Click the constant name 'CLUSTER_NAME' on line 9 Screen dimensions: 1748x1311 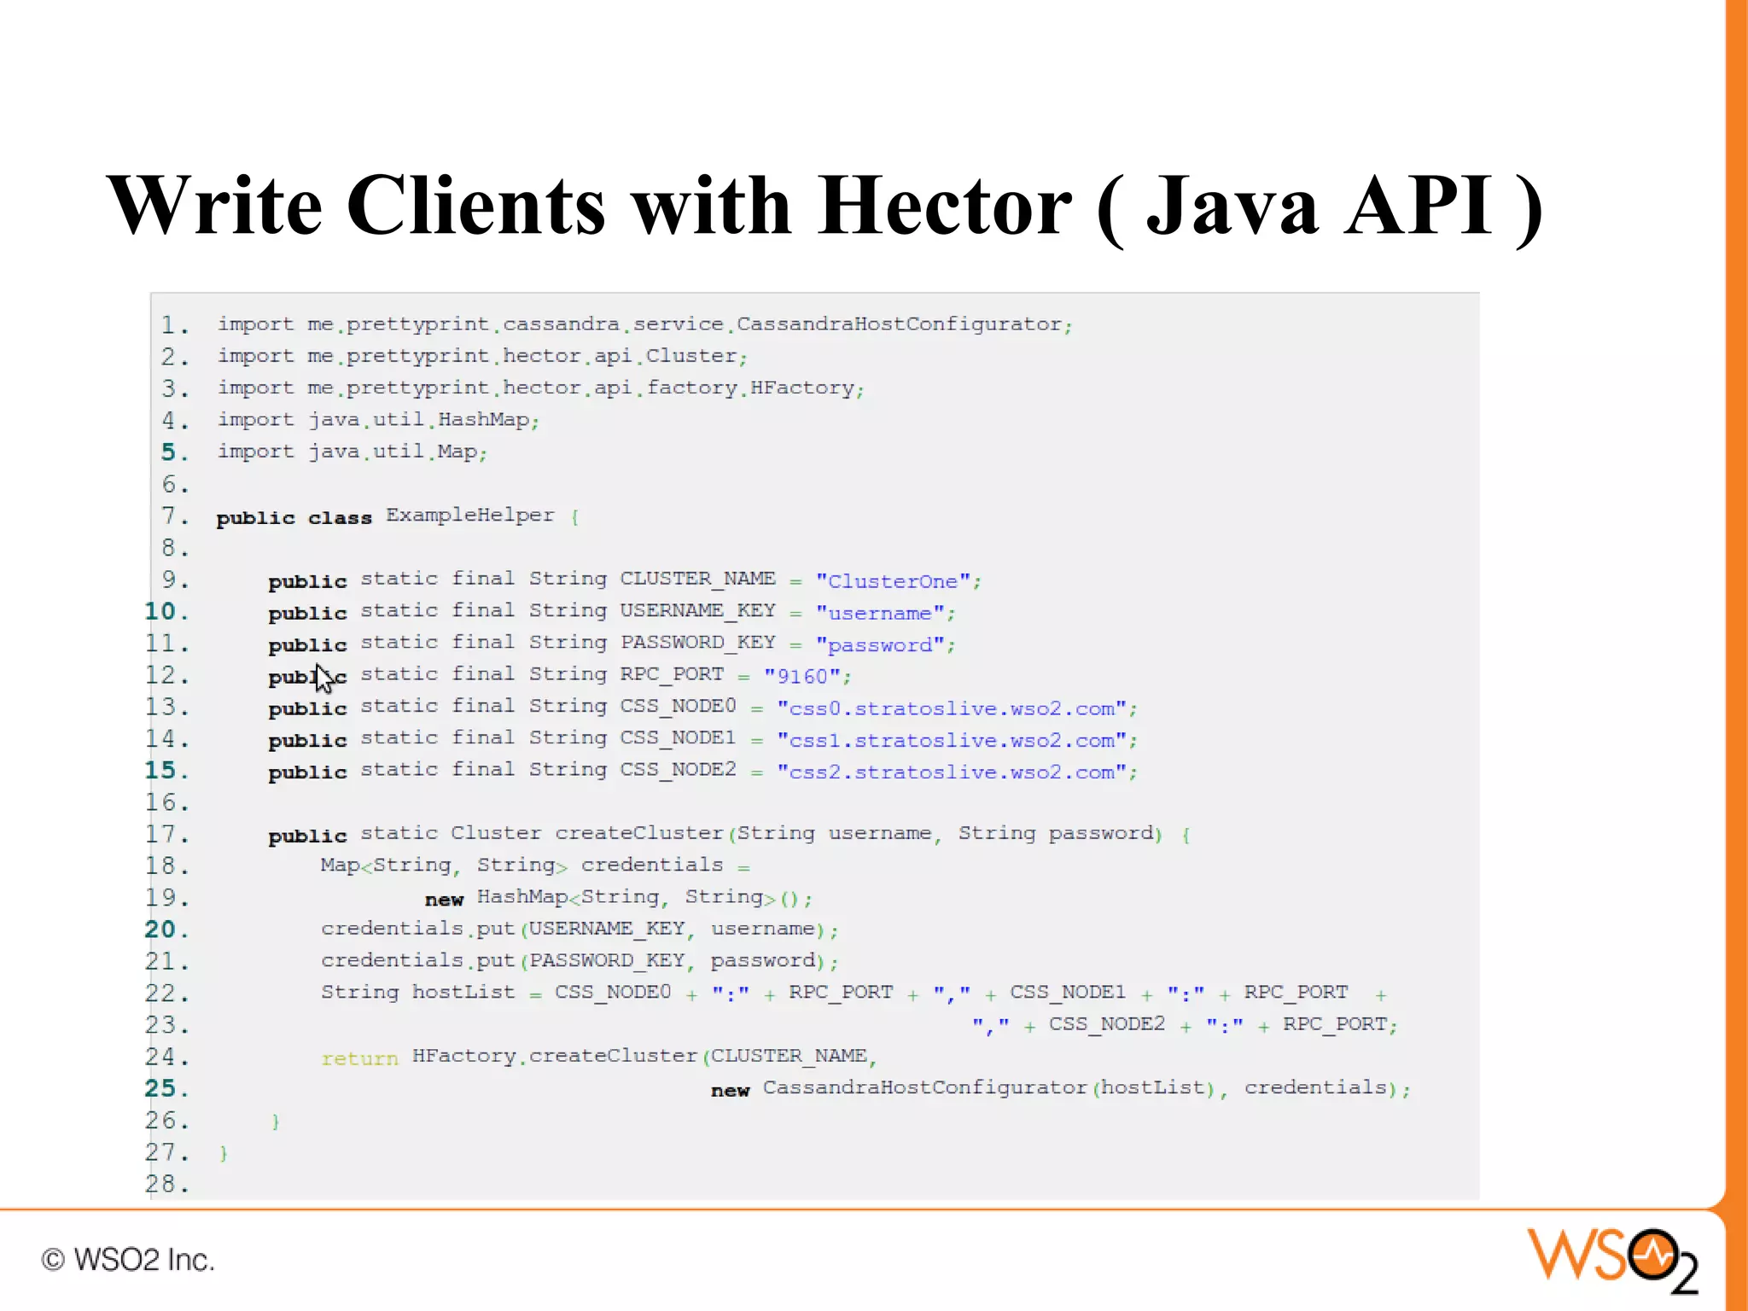click(698, 579)
